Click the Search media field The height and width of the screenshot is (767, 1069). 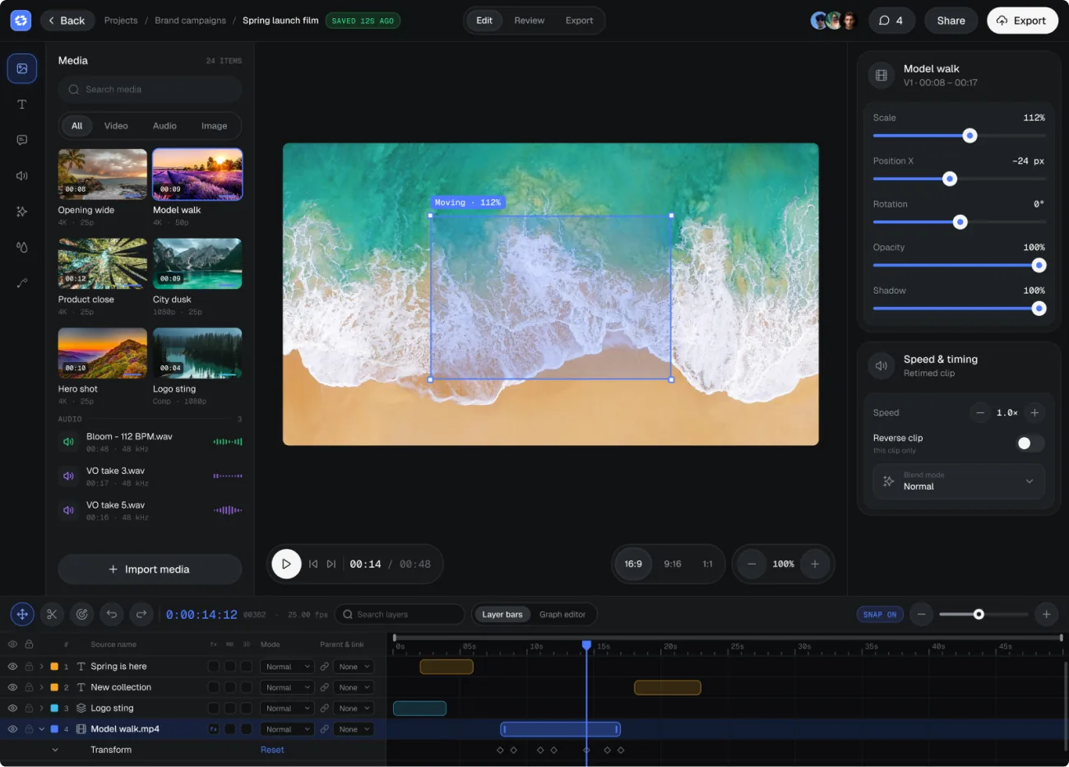tap(150, 90)
